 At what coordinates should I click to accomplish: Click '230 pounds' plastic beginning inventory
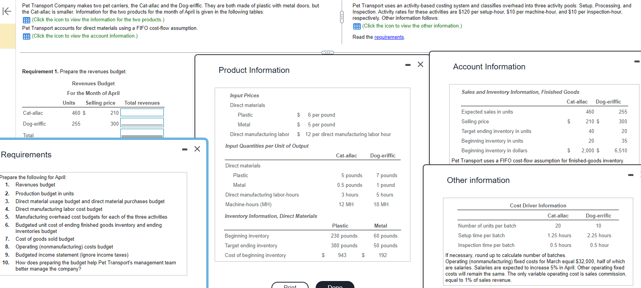(344, 236)
